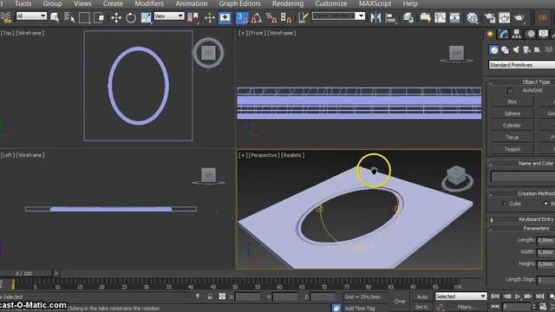The height and width of the screenshot is (312, 555).
Task: Toggle the Spinner Snap icon
Action: 285,17
